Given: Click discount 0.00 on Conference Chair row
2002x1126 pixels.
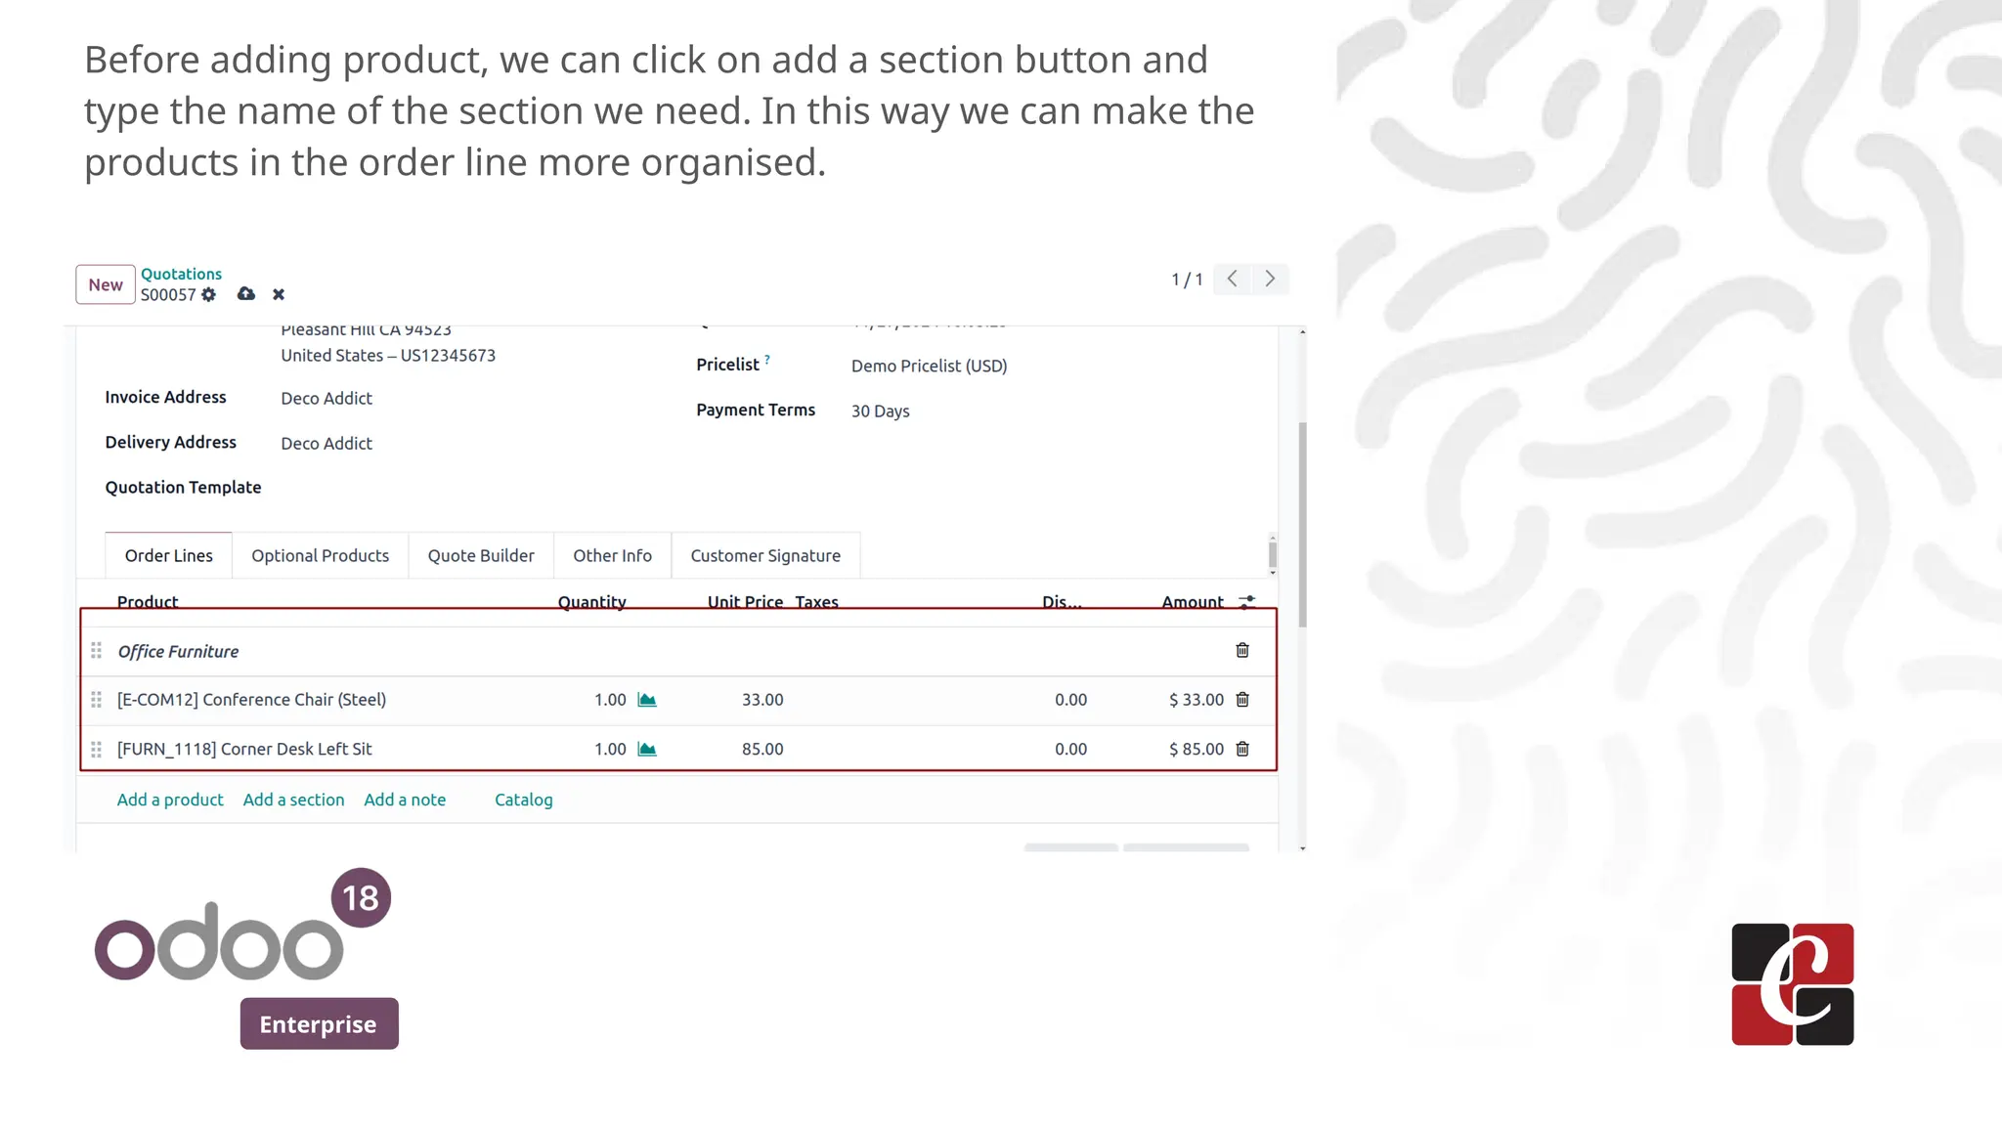Looking at the screenshot, I should (1070, 699).
